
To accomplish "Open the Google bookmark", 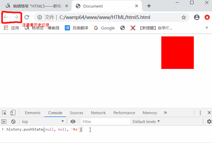I will [104, 28].
